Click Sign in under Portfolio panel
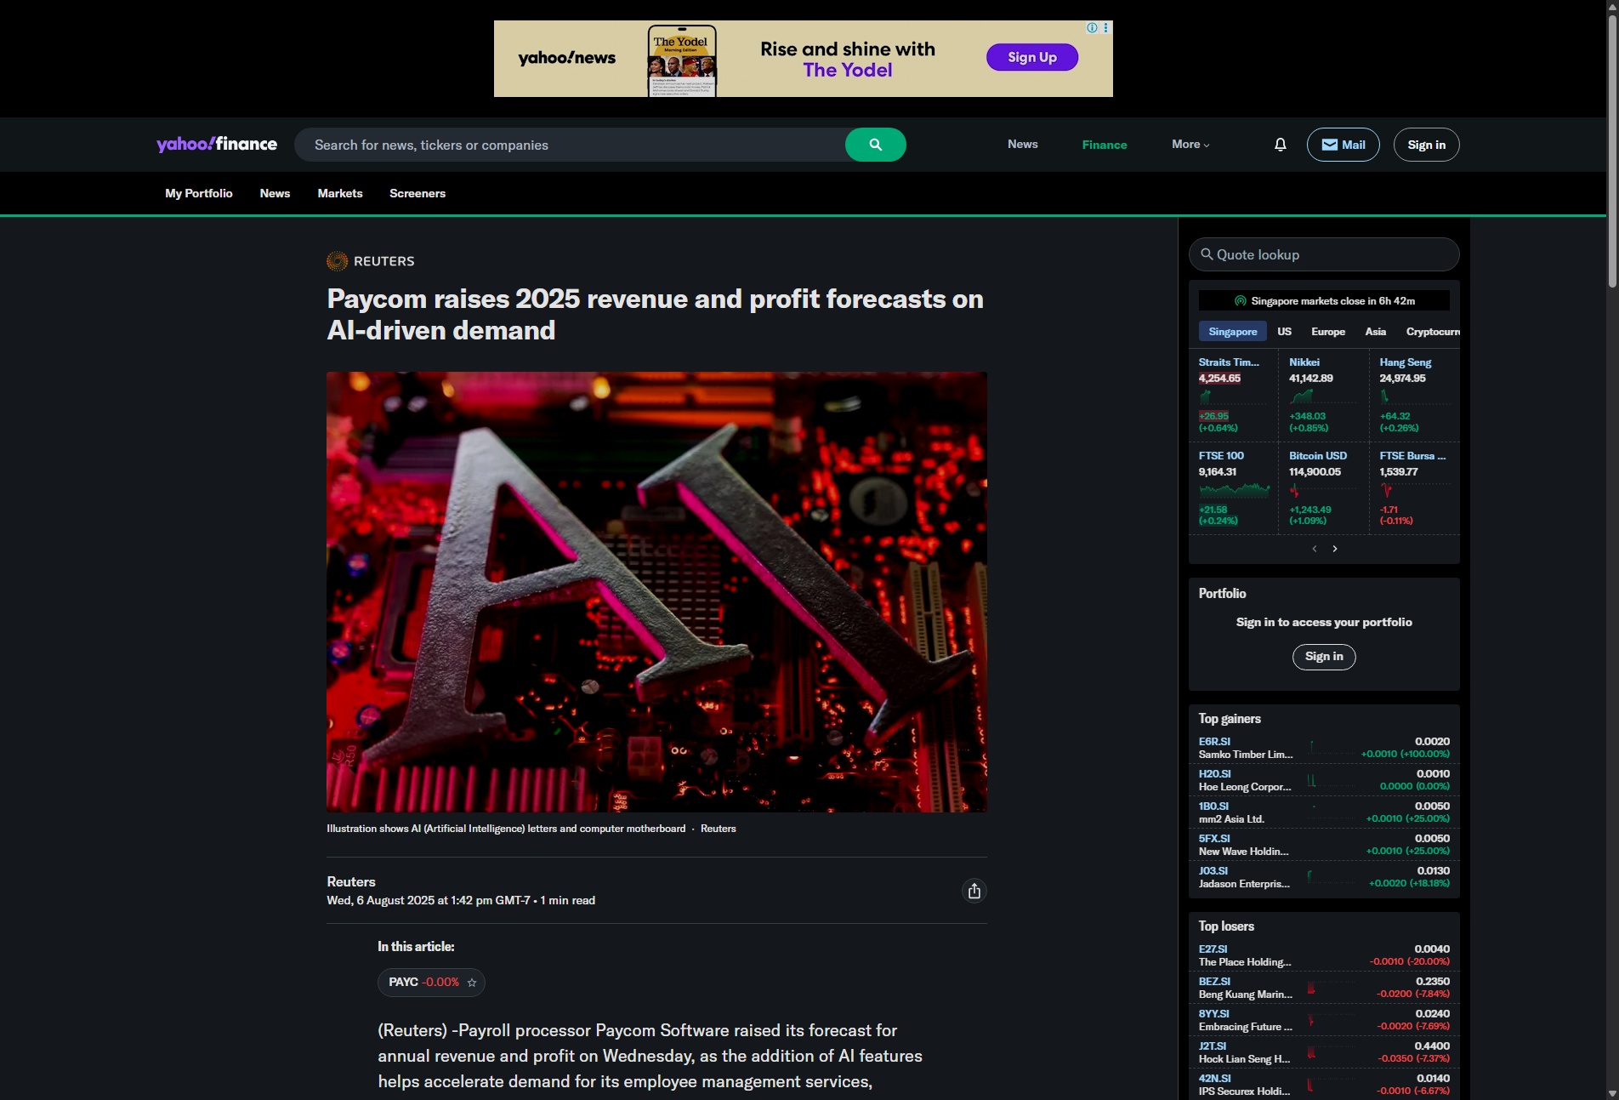Viewport: 1619px width, 1100px height. click(1324, 657)
